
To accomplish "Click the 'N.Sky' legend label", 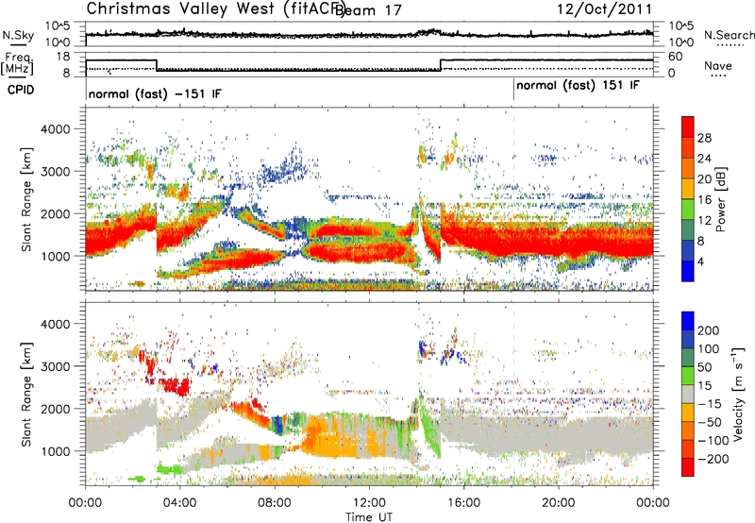I will [18, 35].
